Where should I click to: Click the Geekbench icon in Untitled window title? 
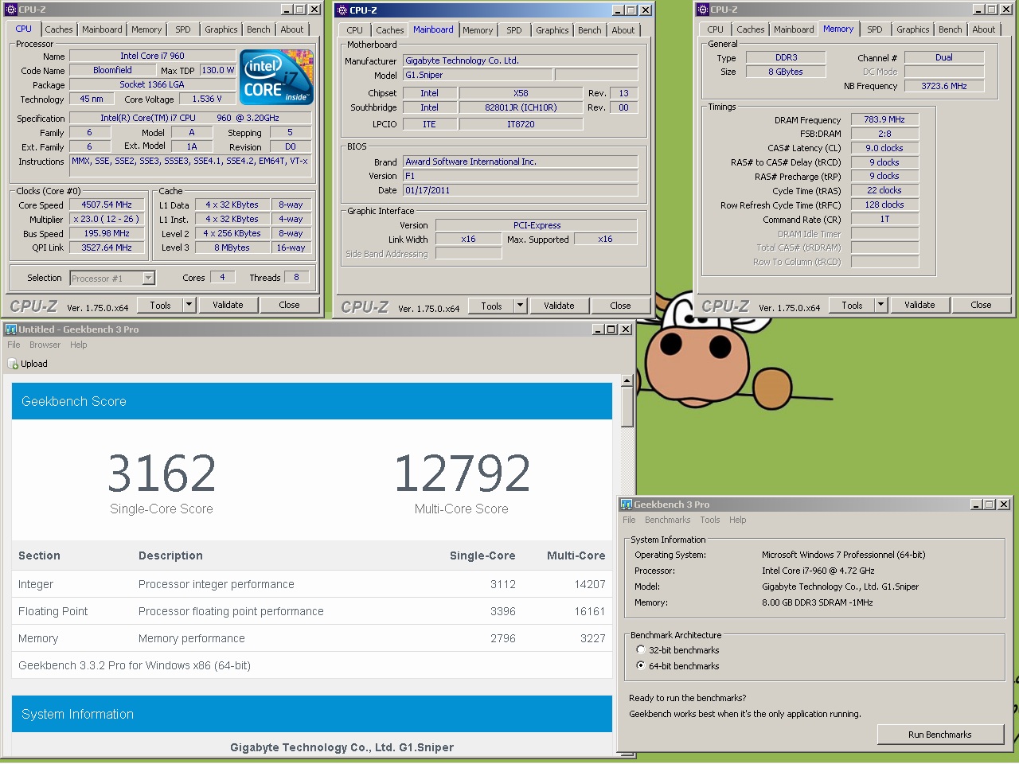tap(11, 329)
